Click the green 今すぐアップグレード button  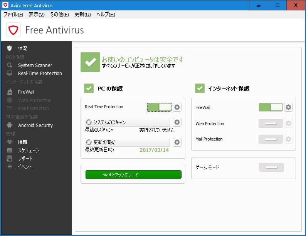pyautogui.click(x=133, y=175)
